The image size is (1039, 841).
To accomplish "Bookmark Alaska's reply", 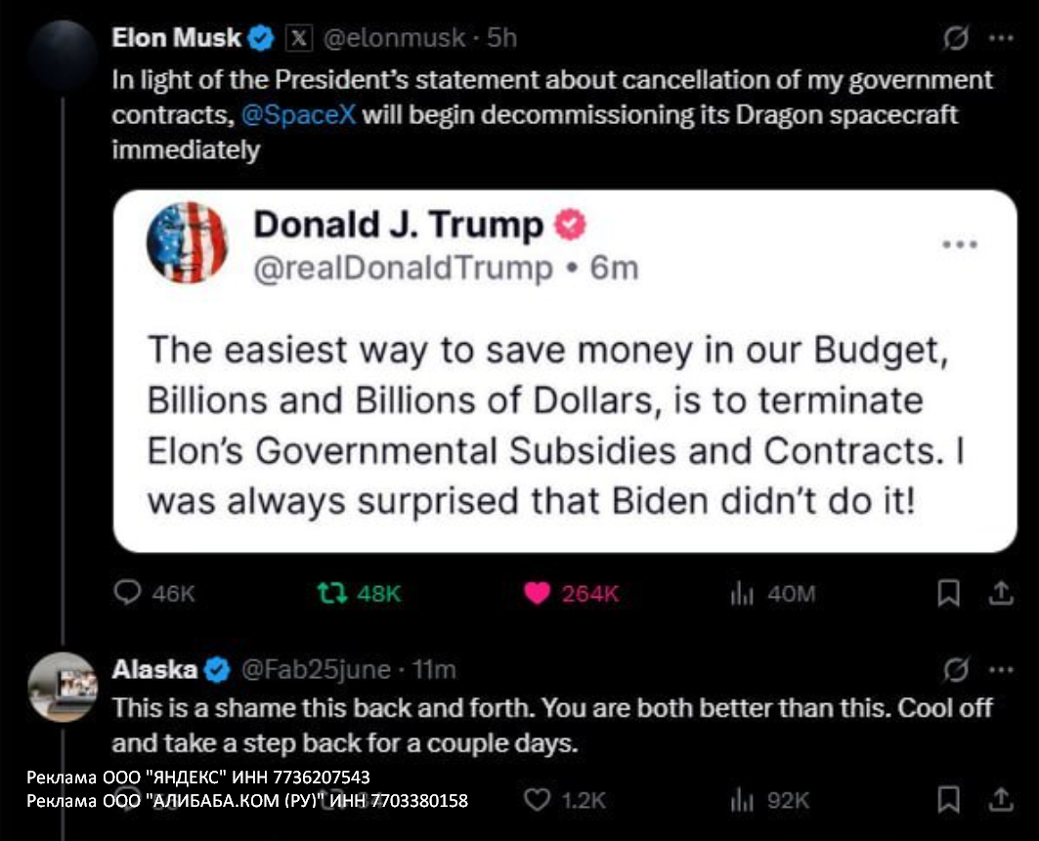I will click(x=947, y=801).
